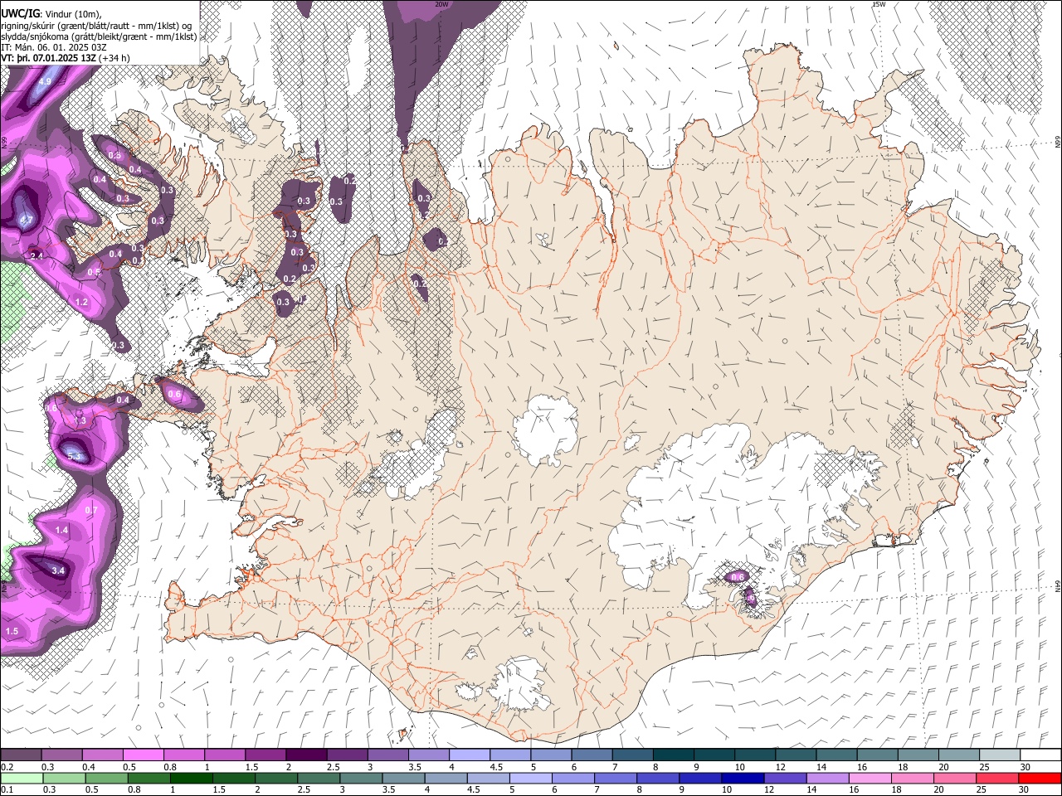Screen dimensions: 1062x796
Task: Click the '0.1' label on rain scale
Action: (6, 790)
